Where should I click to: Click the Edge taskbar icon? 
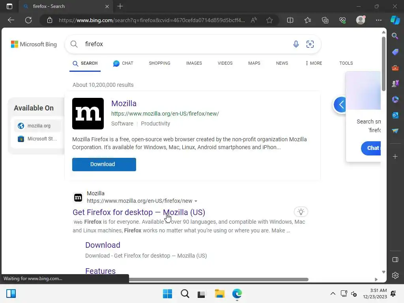(x=237, y=294)
